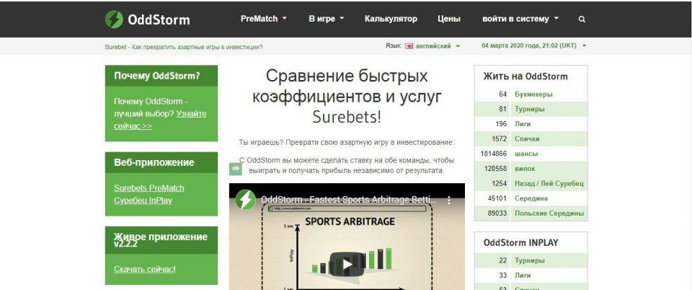This screenshot has height=290, width=692.
Task: Click the OddStorm lightning logo icon
Action: (114, 19)
